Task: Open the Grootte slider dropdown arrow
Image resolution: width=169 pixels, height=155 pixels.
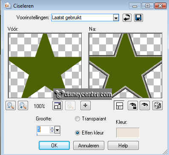Action: coord(57,130)
